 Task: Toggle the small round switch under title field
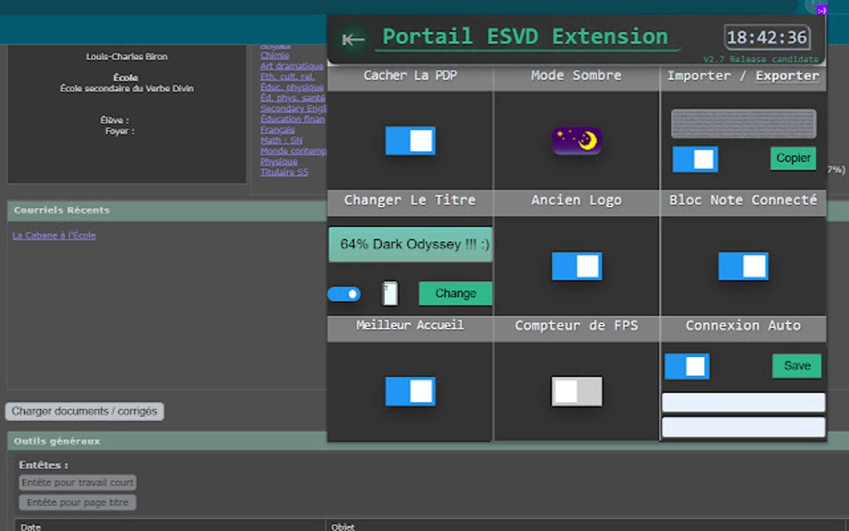coord(344,294)
